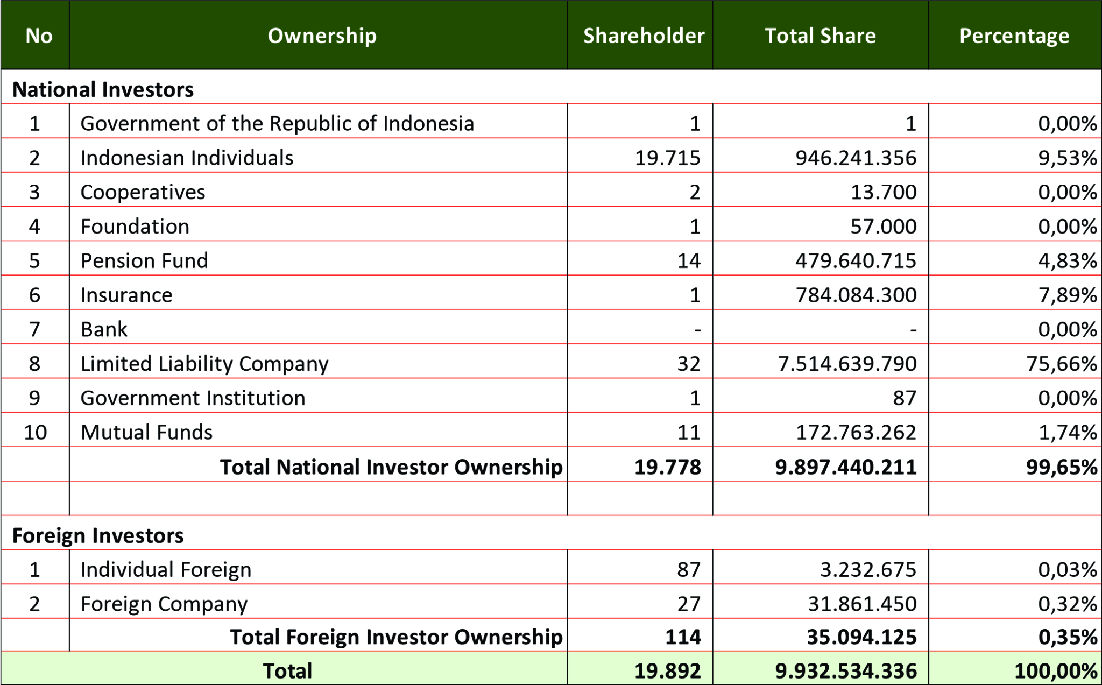Image resolution: width=1102 pixels, height=685 pixels.
Task: Select the grand total 9.932.534.336 cell
Action: coord(846,670)
